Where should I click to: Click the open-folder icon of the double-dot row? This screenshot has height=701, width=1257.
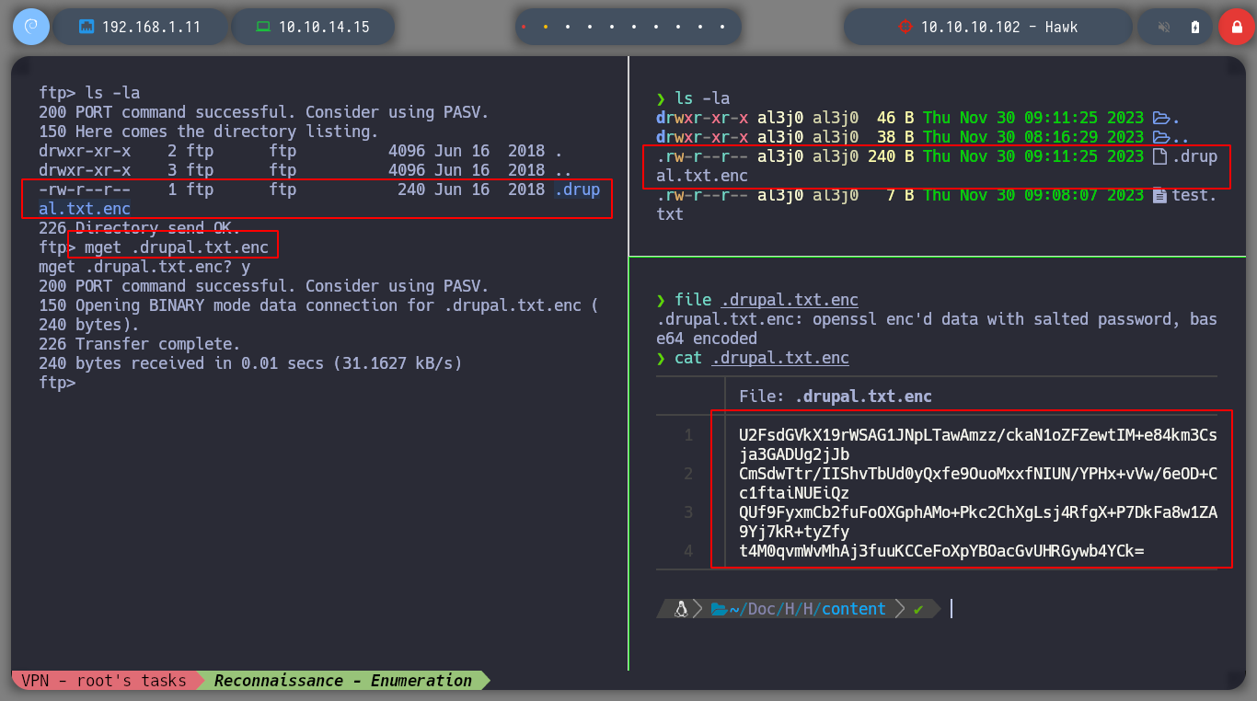click(x=1161, y=137)
